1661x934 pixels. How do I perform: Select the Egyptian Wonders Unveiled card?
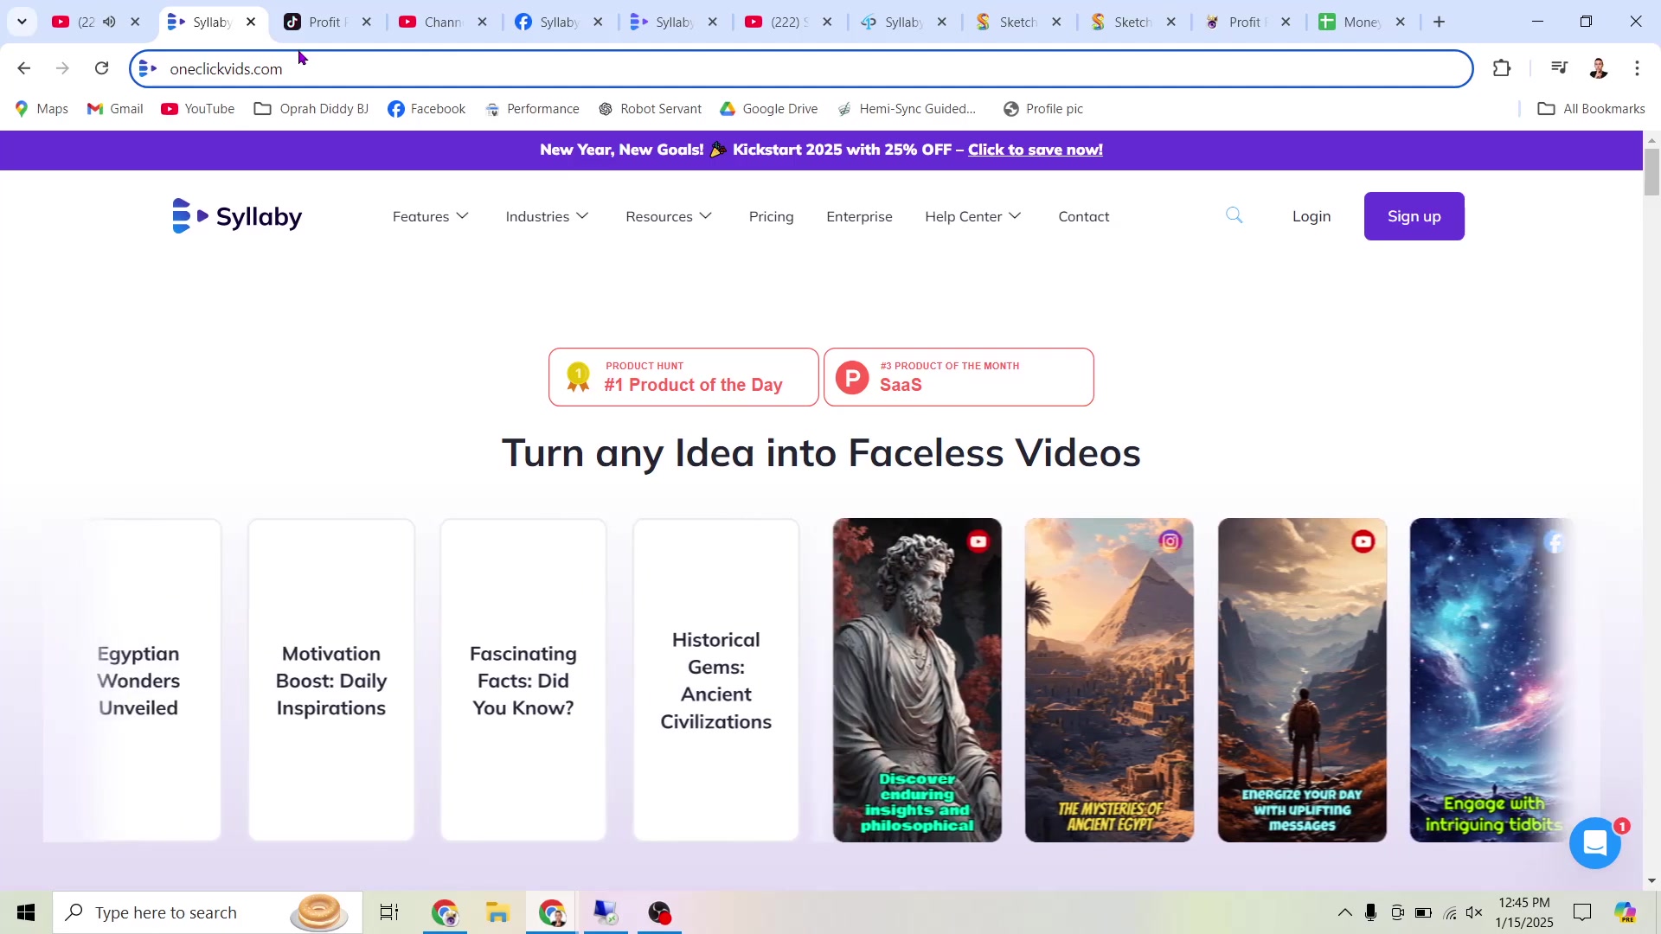point(138,680)
